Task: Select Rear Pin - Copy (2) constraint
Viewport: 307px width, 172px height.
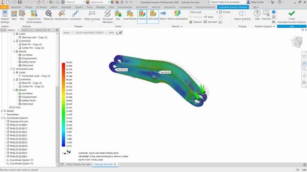Action: click(x=32, y=44)
